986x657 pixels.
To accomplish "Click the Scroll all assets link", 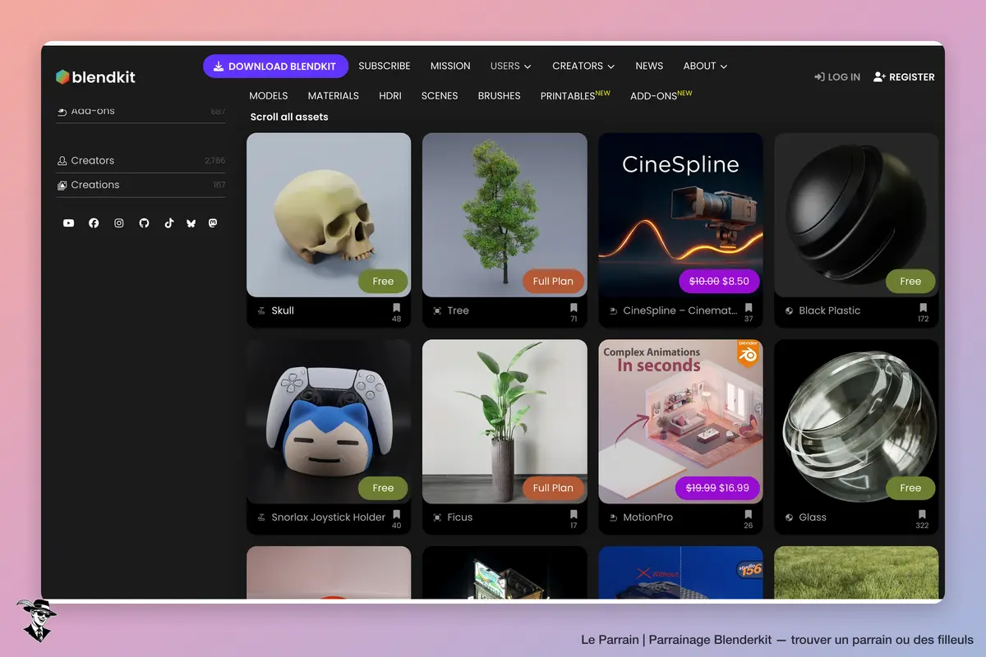I will [289, 117].
